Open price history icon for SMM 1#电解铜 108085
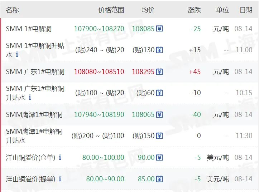This screenshot has height=192, width=259. pos(159,29)
